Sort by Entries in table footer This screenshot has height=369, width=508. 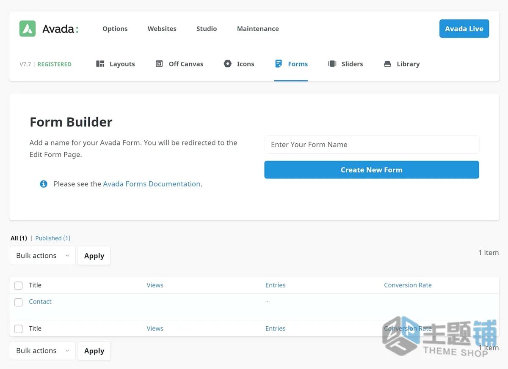(x=276, y=328)
